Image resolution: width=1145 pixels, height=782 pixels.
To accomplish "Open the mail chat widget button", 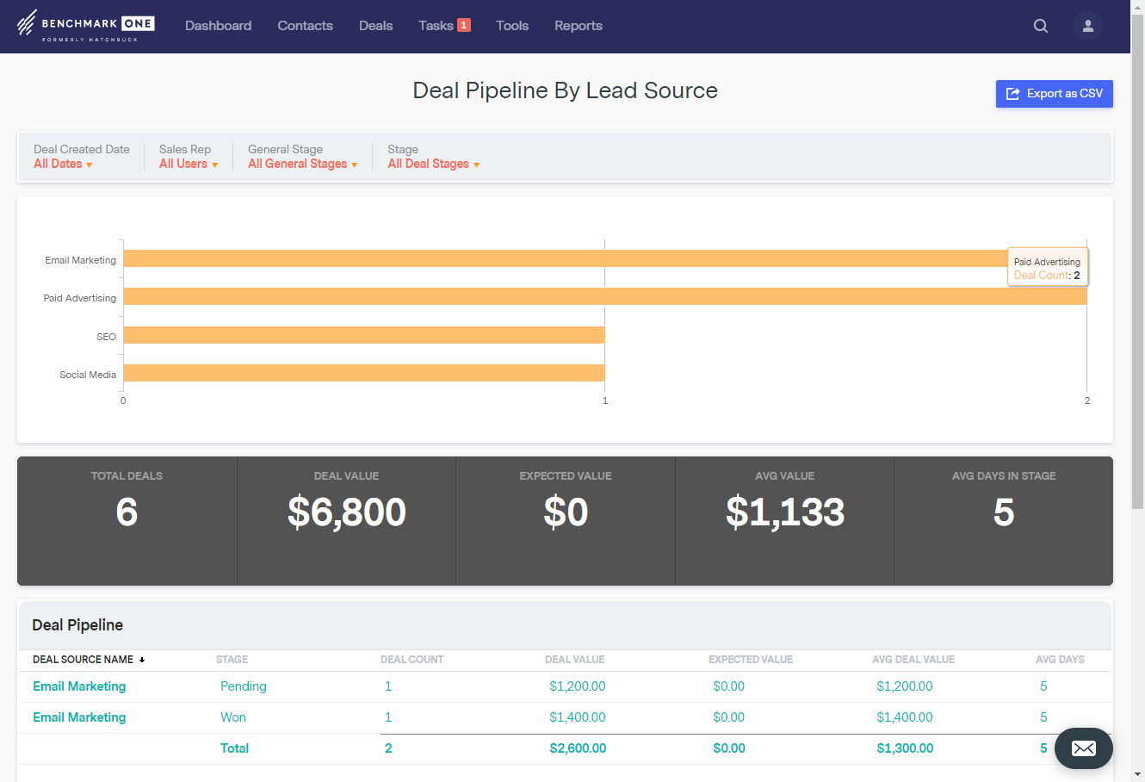I will coord(1084,748).
